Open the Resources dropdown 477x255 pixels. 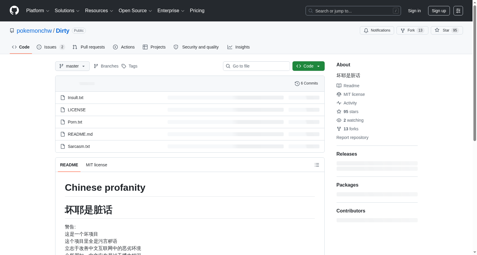99,11
